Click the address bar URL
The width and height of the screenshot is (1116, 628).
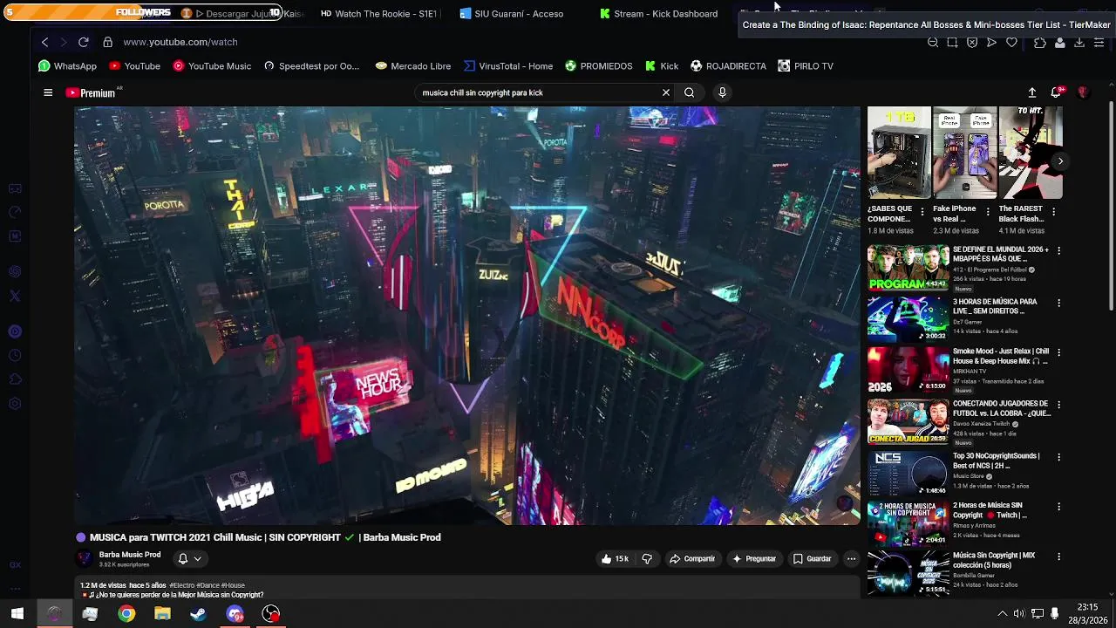180,42
